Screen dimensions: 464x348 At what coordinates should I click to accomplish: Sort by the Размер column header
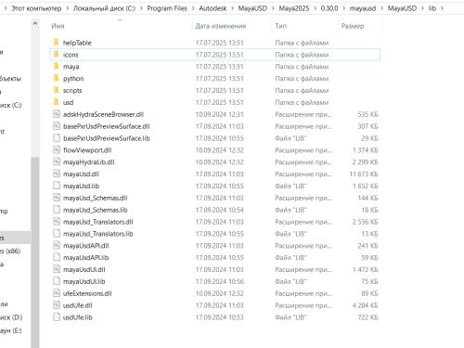pos(353,26)
